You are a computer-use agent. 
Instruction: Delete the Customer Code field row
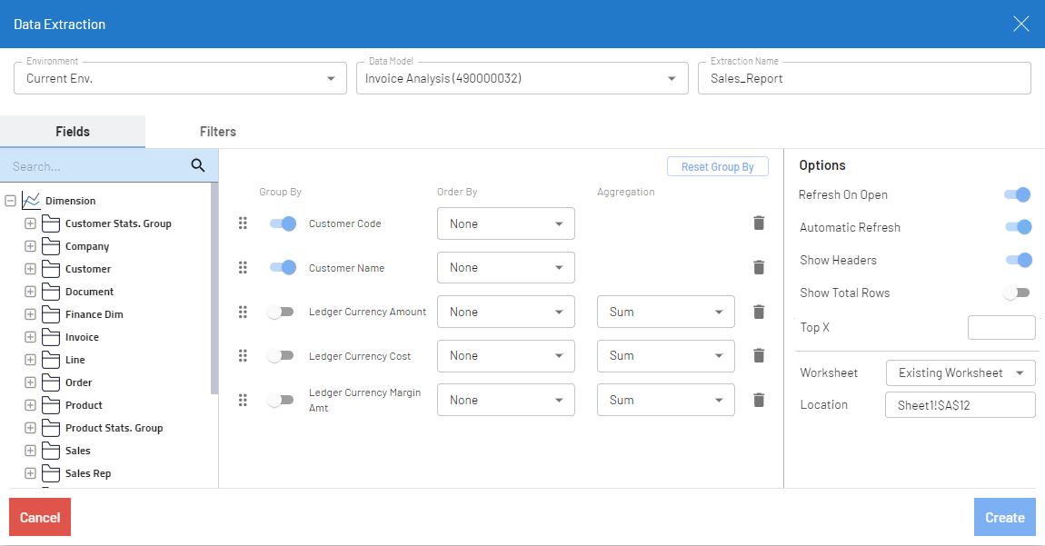759,223
